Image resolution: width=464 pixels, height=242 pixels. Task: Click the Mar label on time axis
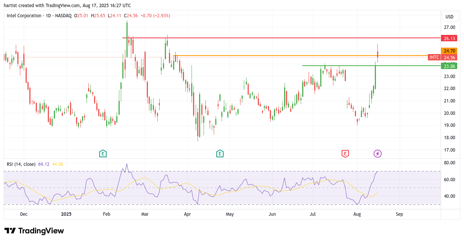click(x=145, y=215)
